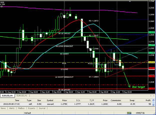Click the 1.2749 green price tag
This screenshot has width=156, height=115.
point(152,53)
